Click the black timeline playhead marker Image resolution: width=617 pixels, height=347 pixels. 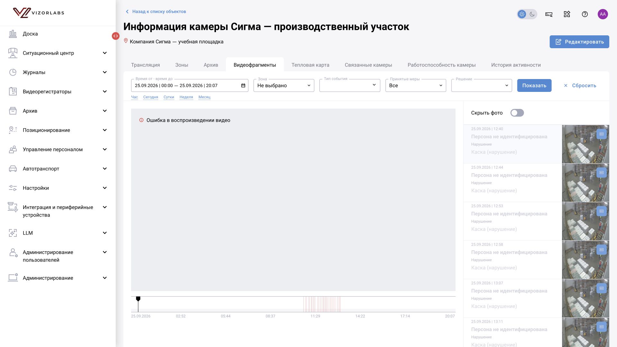[x=138, y=299]
